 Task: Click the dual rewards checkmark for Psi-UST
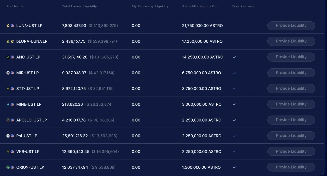234,136
